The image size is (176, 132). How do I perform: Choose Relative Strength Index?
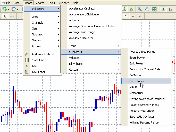(146, 105)
